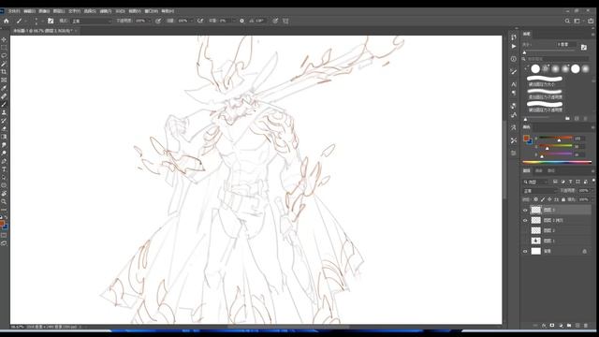Screen dimensions: 599x337
Task: Add a layer mask from the Layers panel bottom
Action: (x=552, y=326)
